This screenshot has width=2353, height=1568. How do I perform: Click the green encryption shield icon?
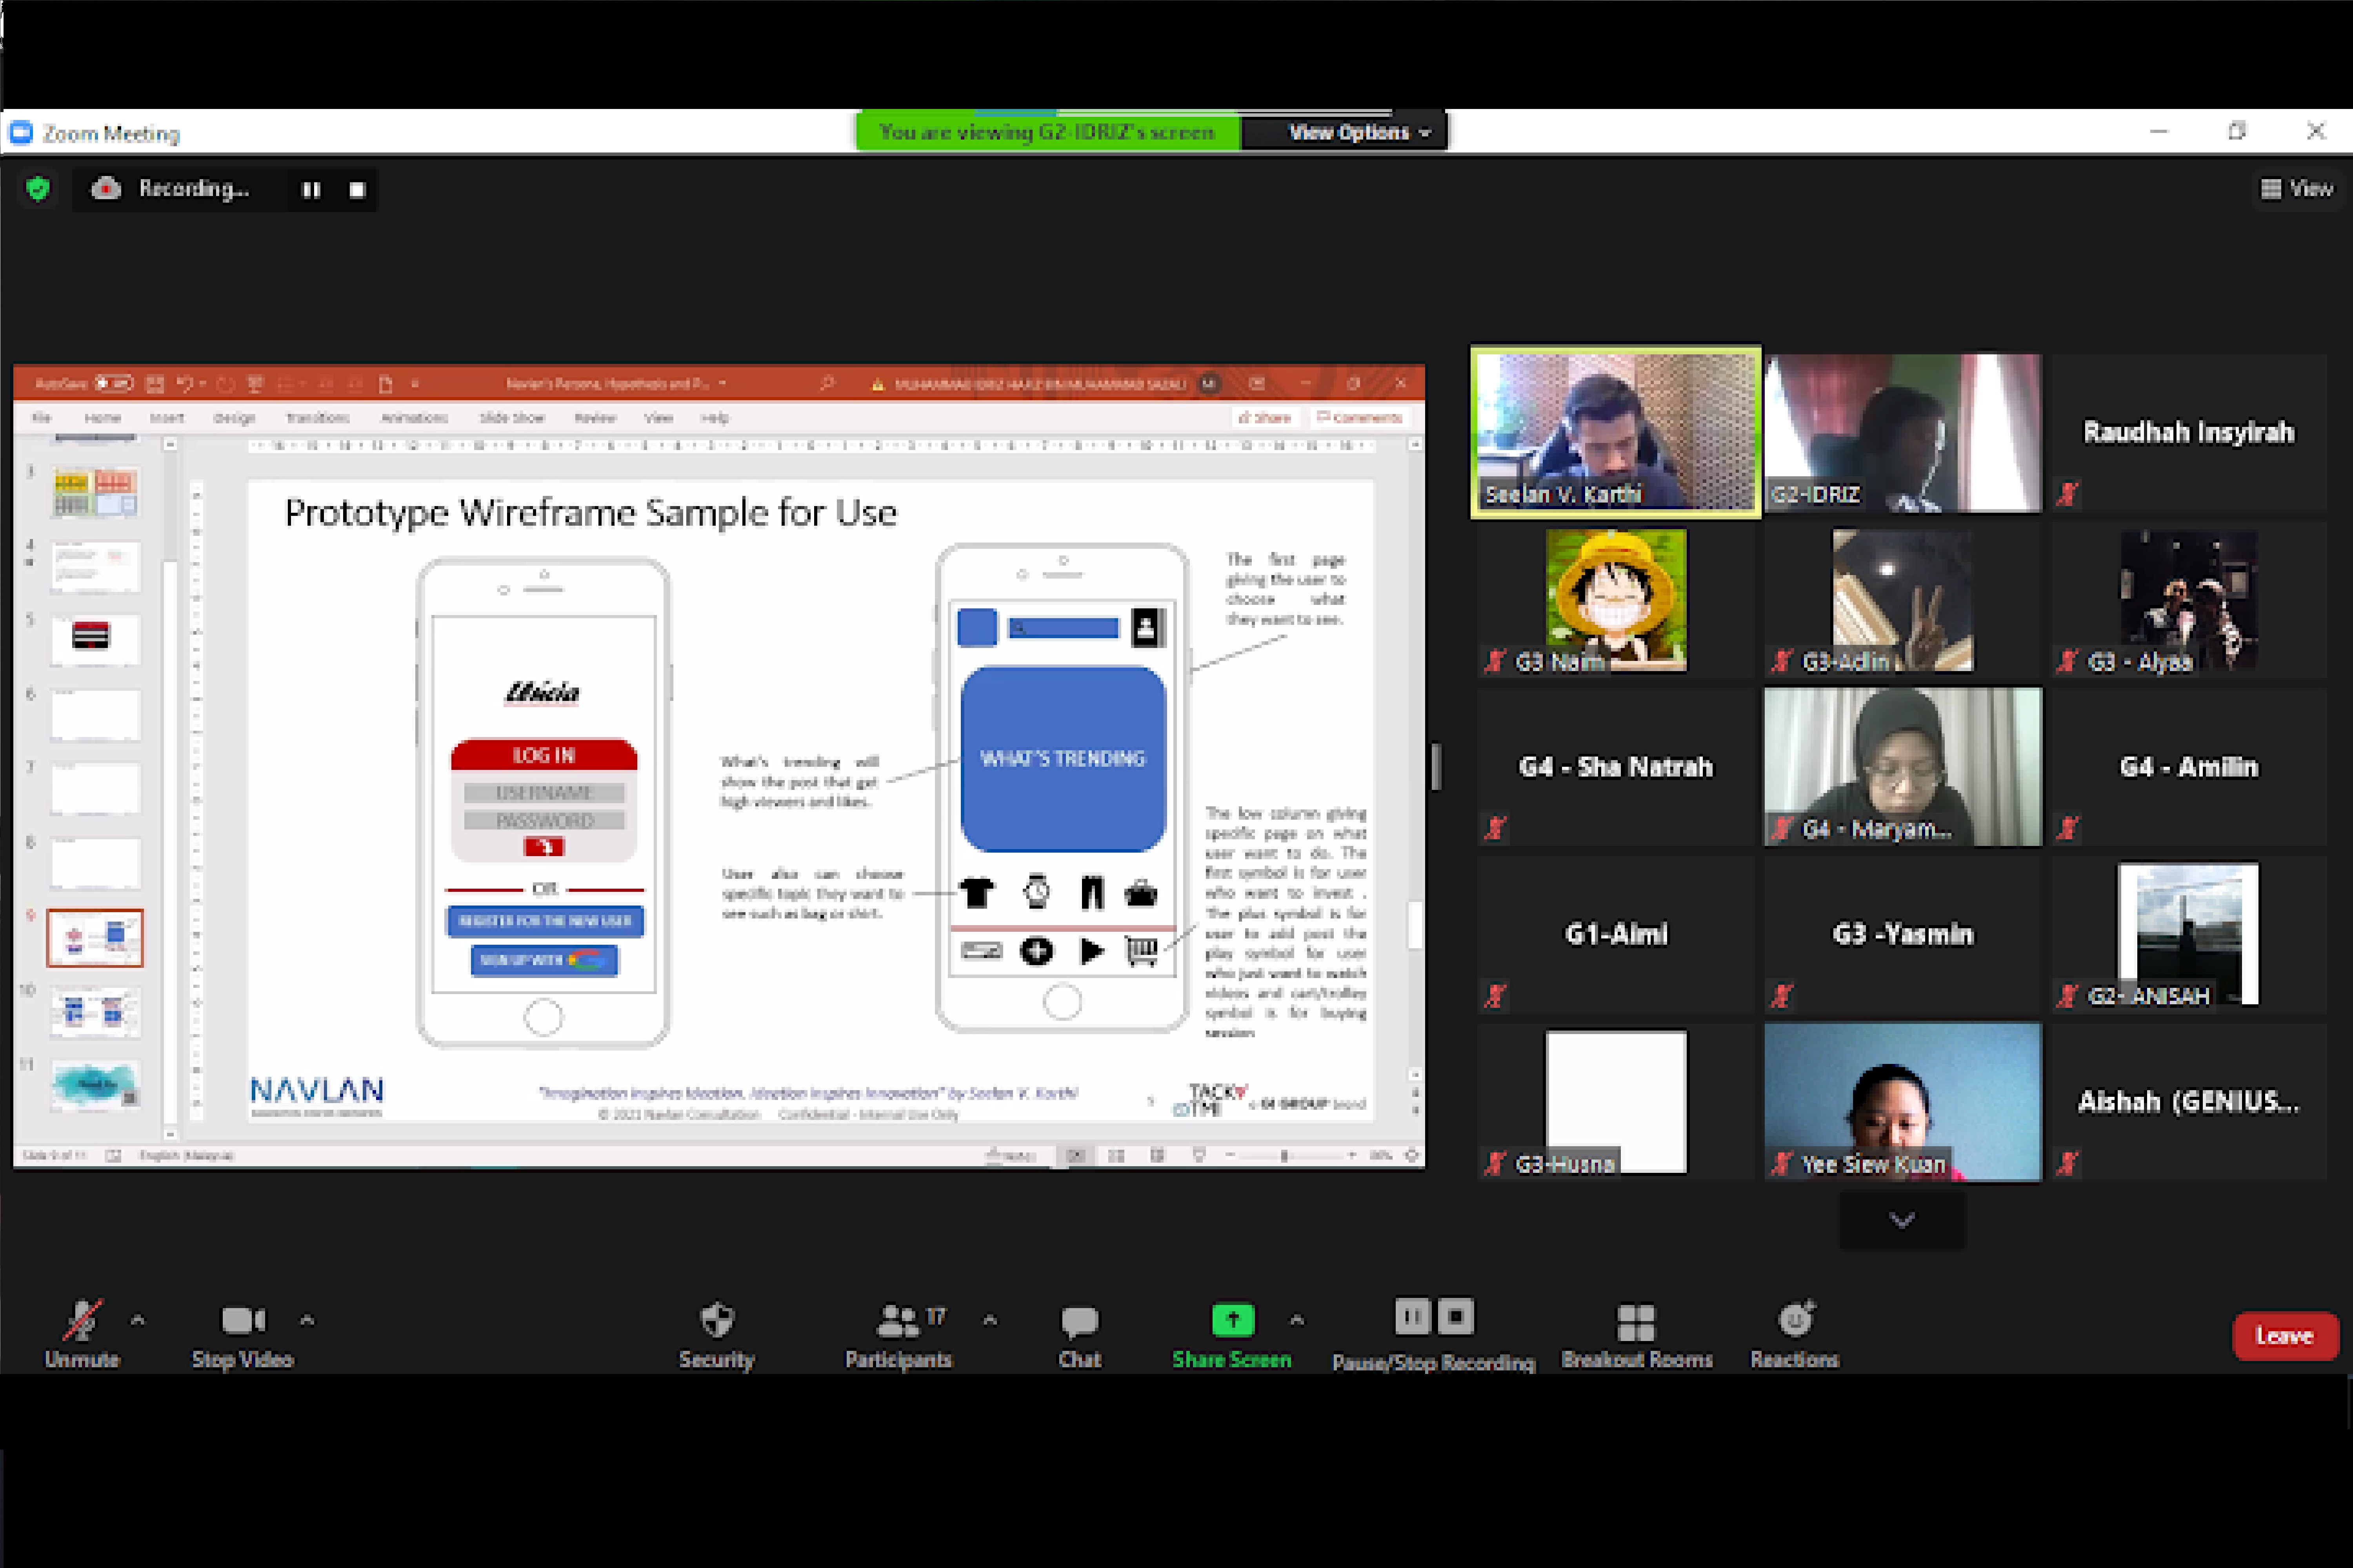pos(38,188)
